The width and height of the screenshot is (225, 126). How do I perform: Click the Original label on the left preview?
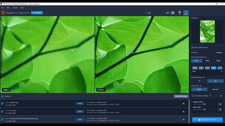point(6,90)
